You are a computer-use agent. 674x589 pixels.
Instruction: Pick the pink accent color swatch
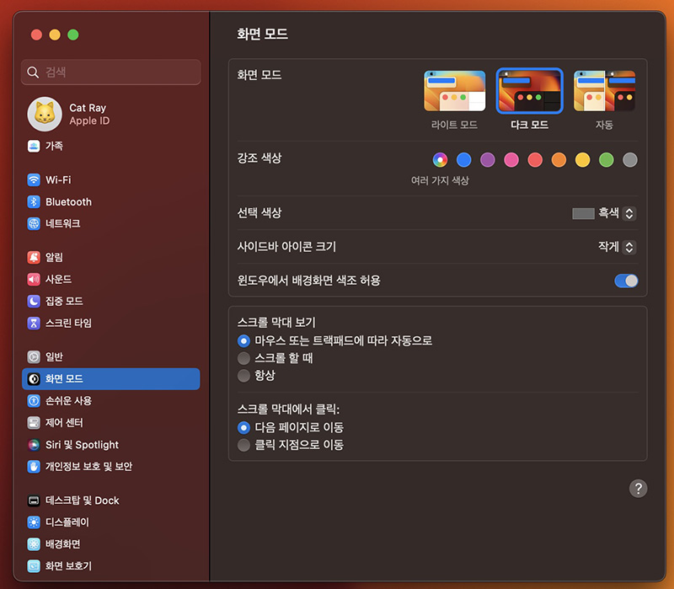point(511,160)
